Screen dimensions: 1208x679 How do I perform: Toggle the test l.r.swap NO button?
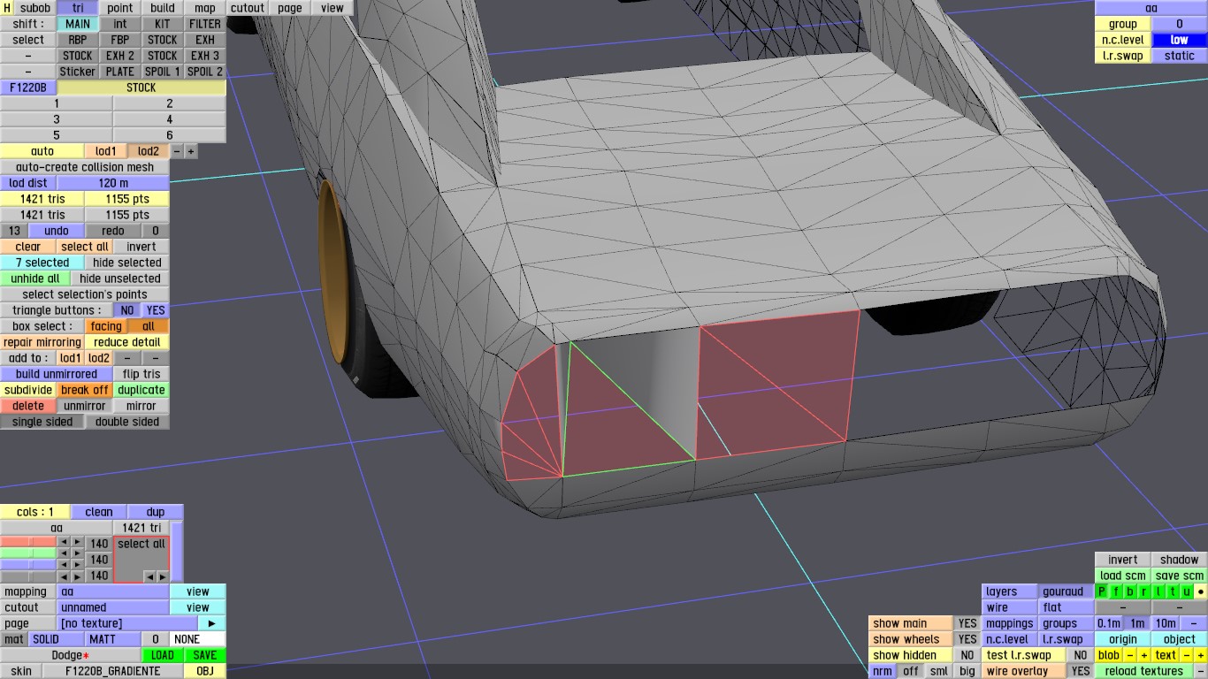(1081, 655)
